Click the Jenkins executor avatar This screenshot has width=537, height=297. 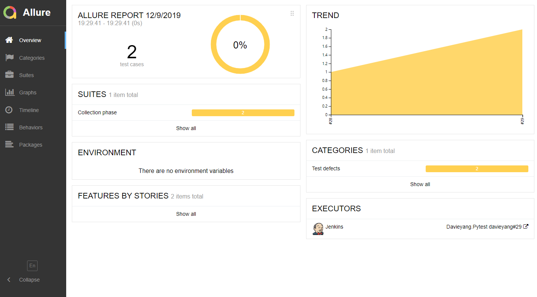(x=318, y=229)
